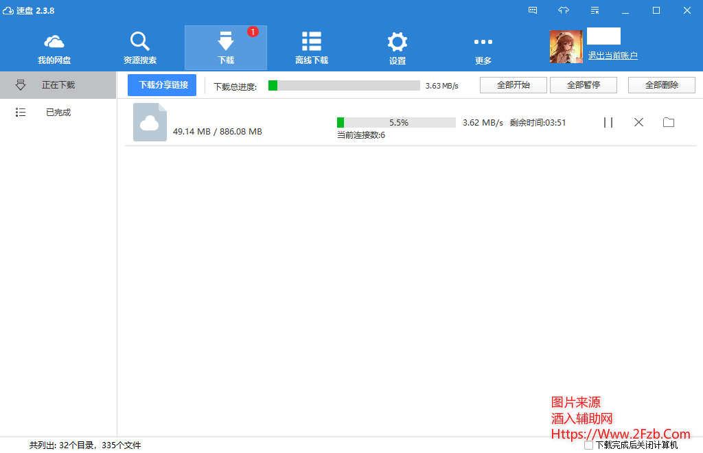The image size is (703, 453).
Task: Switch to 离线下载 offline downloads
Action: [x=312, y=46]
